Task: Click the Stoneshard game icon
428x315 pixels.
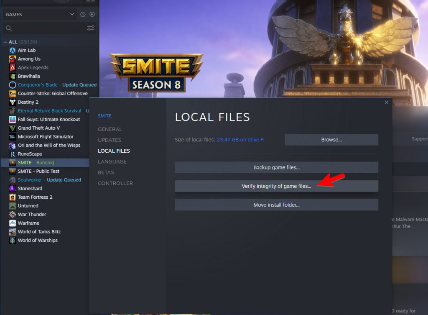Action: pos(12,189)
